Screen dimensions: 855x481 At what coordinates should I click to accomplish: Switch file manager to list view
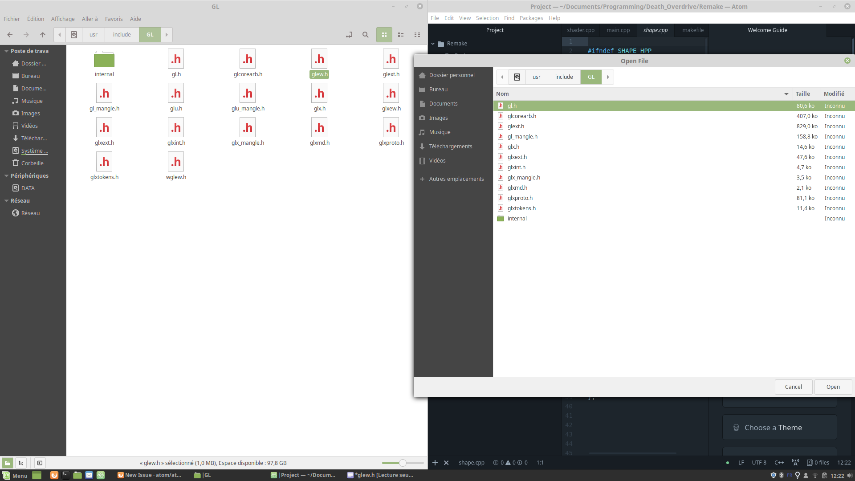(x=401, y=35)
